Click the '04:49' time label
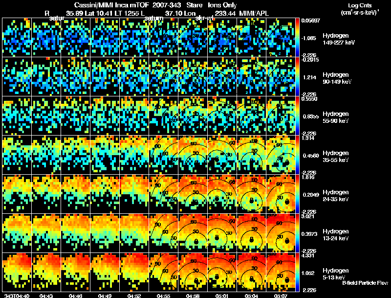The height and width of the screenshot is (298, 391). (x=105, y=296)
